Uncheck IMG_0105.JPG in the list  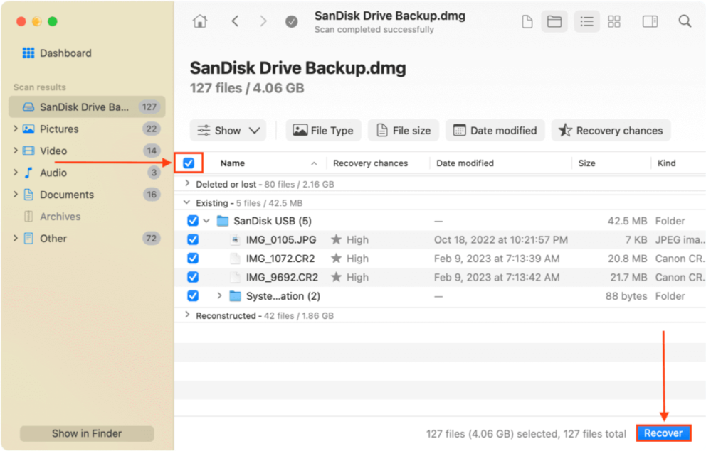[x=194, y=239]
